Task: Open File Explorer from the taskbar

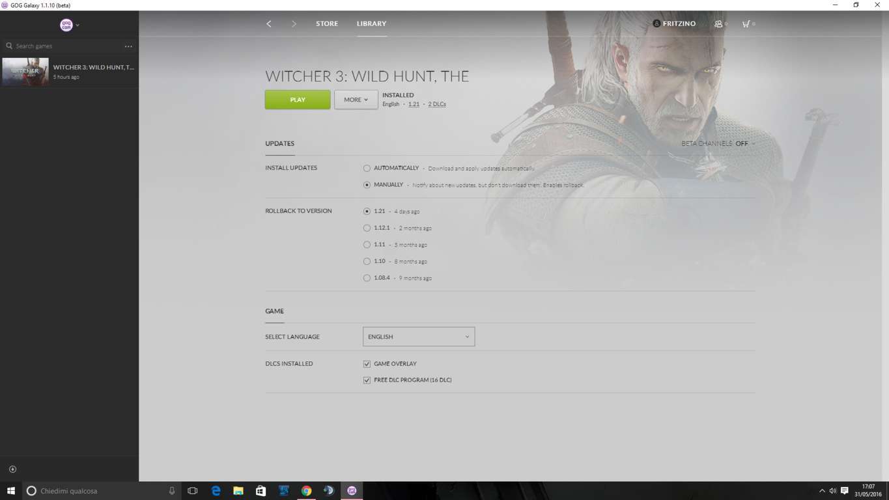Action: click(238, 491)
